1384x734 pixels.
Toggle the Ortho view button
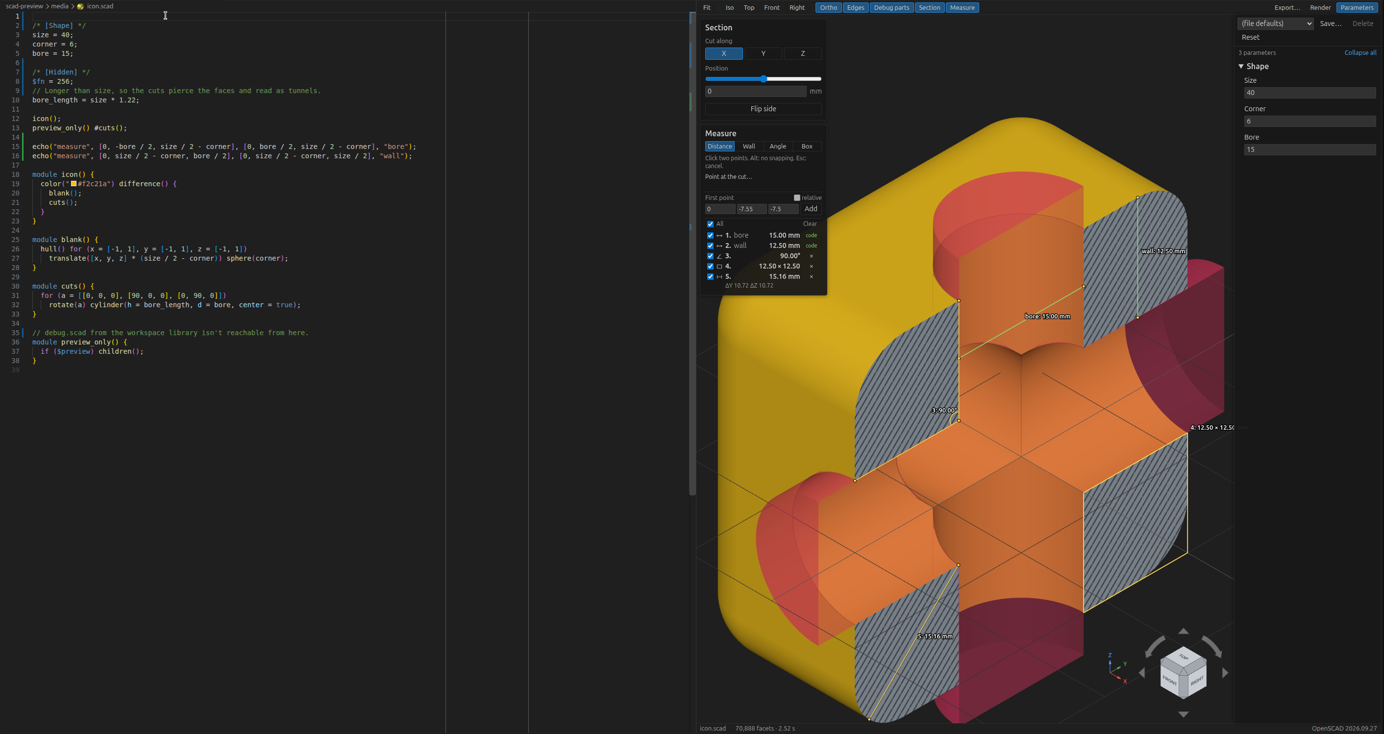pyautogui.click(x=828, y=7)
